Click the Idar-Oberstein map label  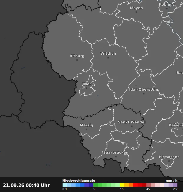(144, 90)
